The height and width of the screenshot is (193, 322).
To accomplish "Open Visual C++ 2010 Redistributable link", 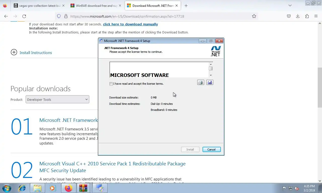I will [x=112, y=167].
